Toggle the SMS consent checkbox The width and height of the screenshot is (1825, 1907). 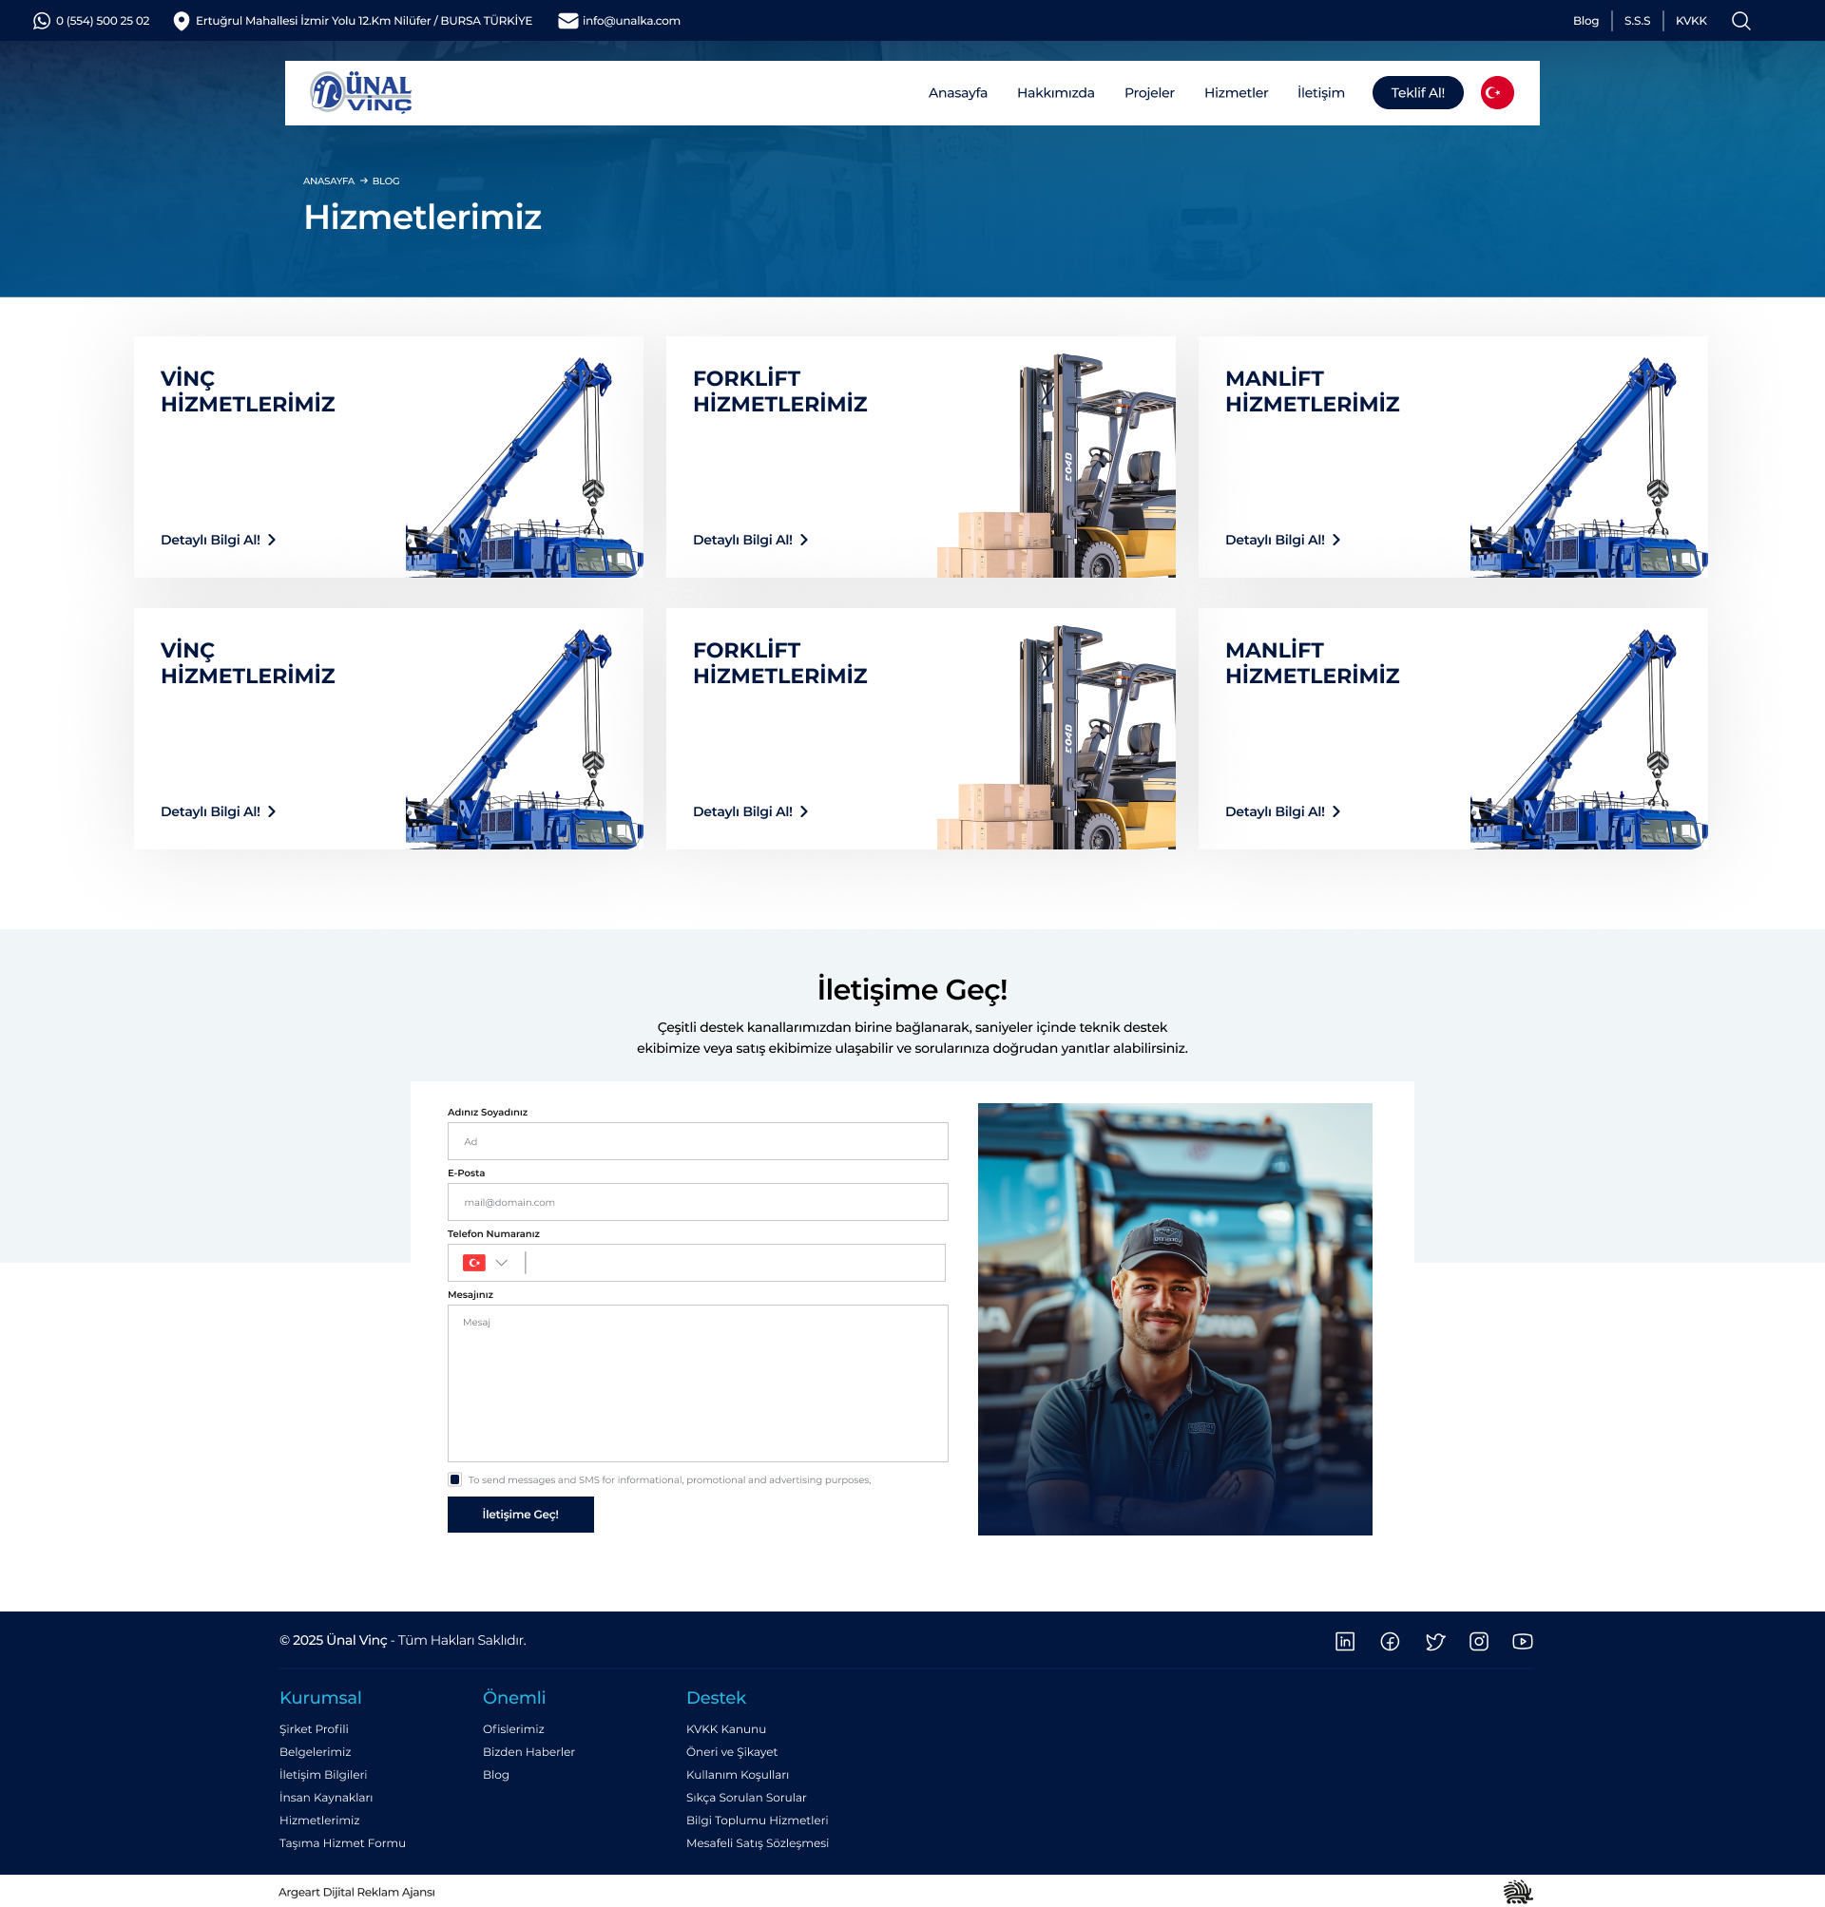[x=454, y=1479]
